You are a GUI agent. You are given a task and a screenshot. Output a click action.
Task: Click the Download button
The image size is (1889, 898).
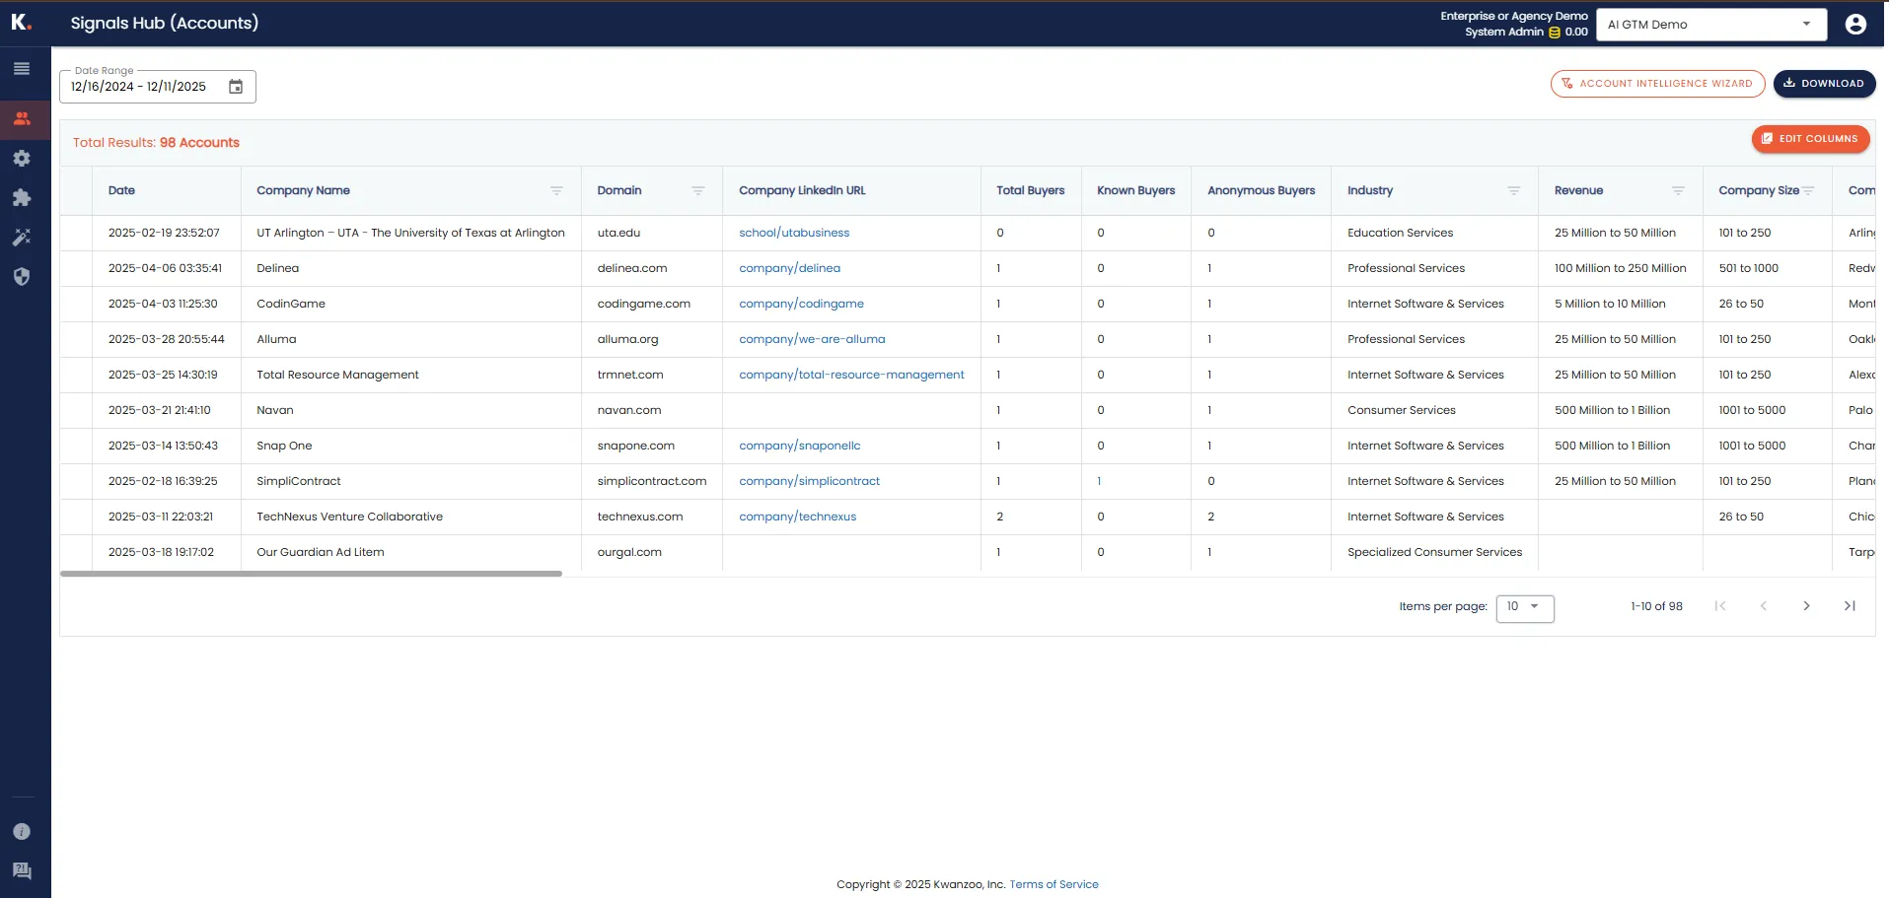point(1823,84)
